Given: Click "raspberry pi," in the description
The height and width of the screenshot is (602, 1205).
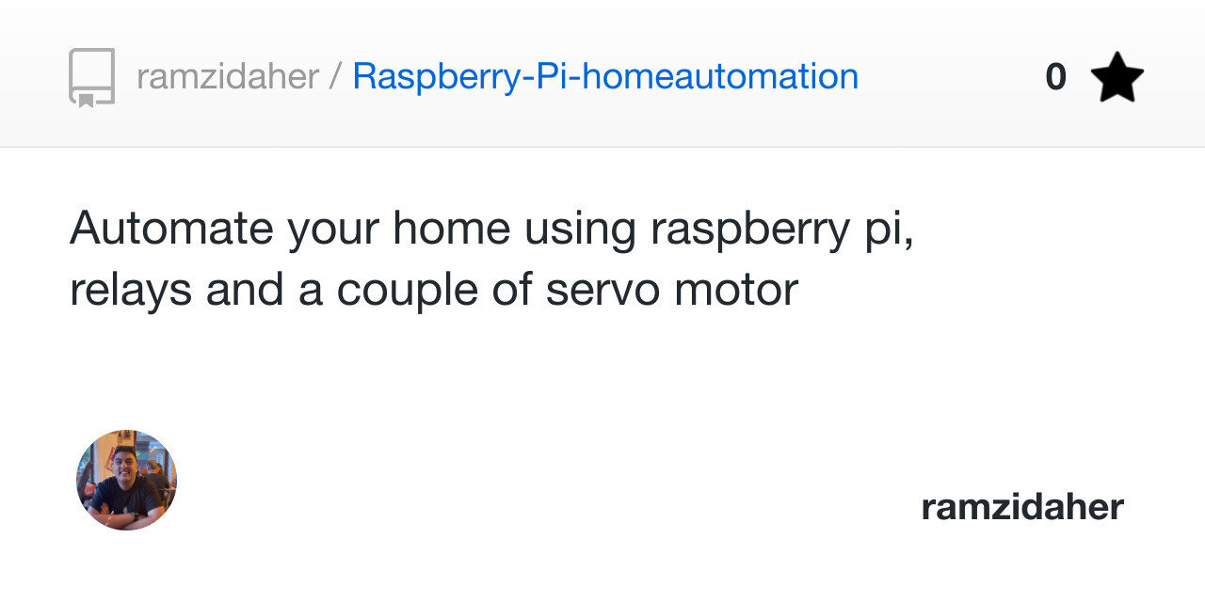Looking at the screenshot, I should click(780, 229).
